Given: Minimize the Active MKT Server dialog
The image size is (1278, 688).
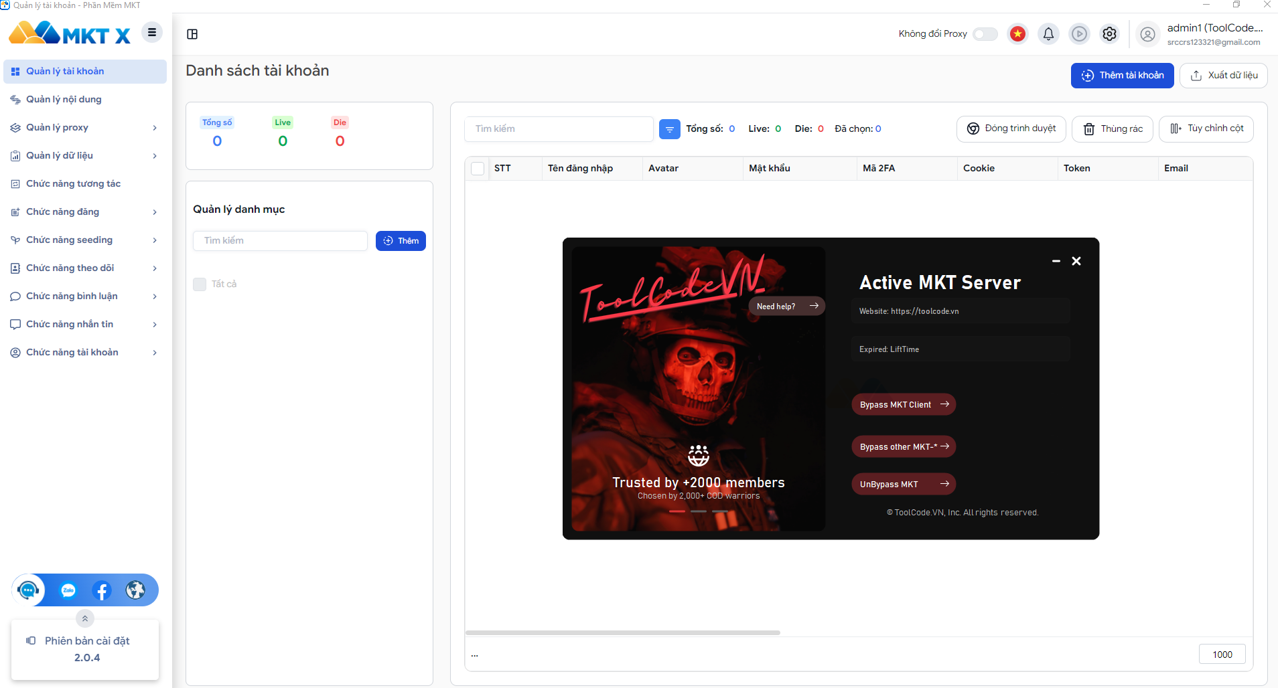Looking at the screenshot, I should coord(1056,261).
